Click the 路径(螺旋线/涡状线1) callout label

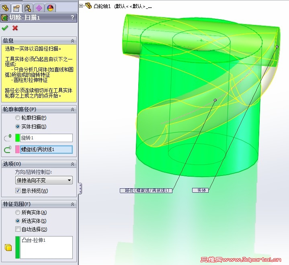click(146, 190)
